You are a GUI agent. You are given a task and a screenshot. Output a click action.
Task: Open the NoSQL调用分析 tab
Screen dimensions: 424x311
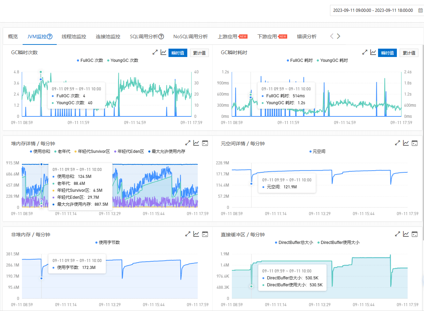click(x=190, y=36)
